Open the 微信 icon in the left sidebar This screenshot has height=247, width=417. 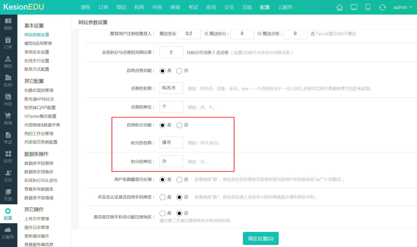(8, 61)
